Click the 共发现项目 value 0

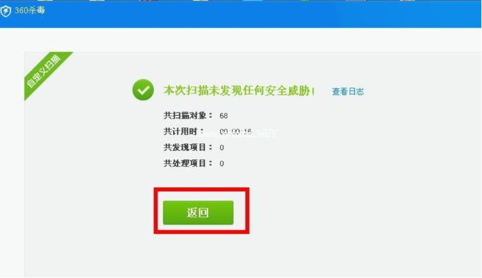(222, 148)
